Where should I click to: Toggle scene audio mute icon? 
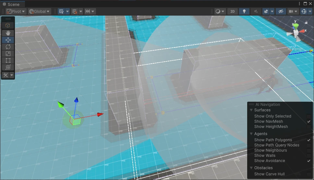(x=256, y=11)
